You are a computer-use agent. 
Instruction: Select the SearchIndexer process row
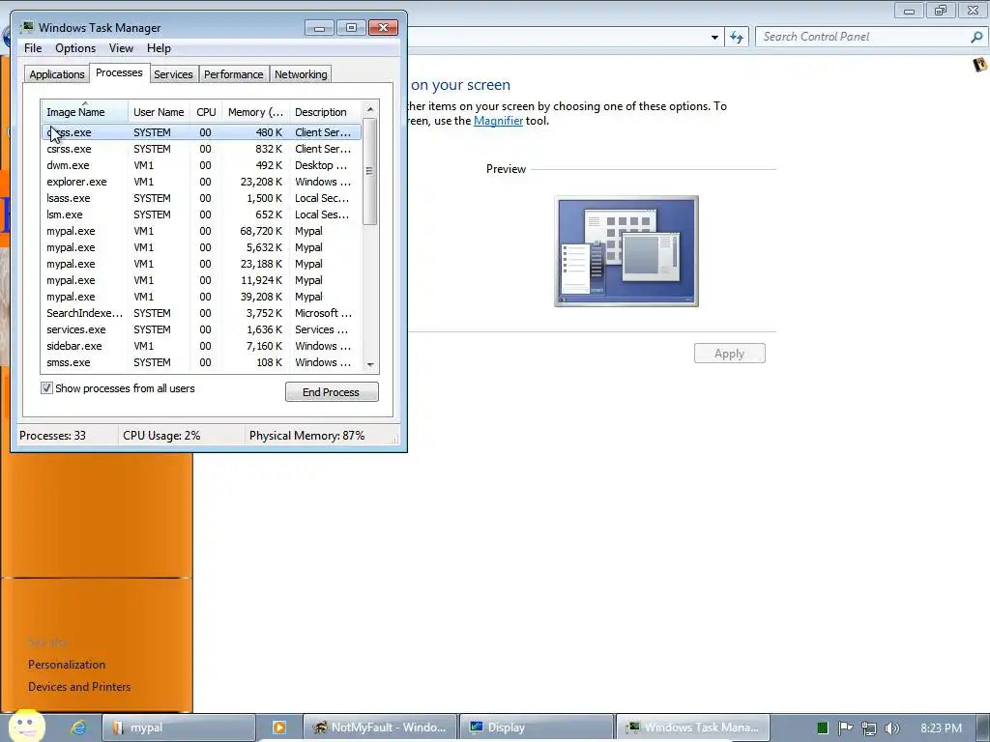pos(201,313)
